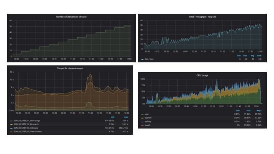This screenshot has width=274, height=154.
Task: Click the orange View_Product series color swatch
Action: 11,132
